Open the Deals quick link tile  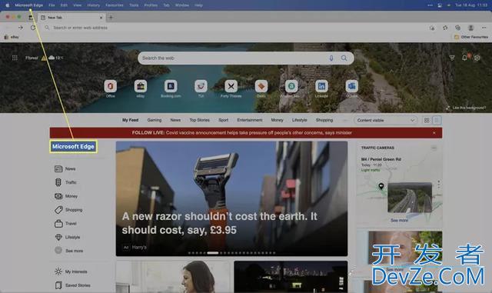point(261,86)
